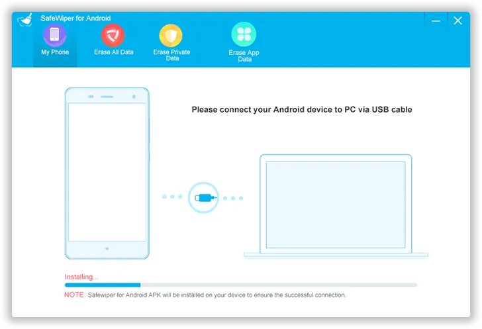Image resolution: width=482 pixels, height=329 pixels.
Task: Switch to the My Phone tab label
Action: pos(55,52)
